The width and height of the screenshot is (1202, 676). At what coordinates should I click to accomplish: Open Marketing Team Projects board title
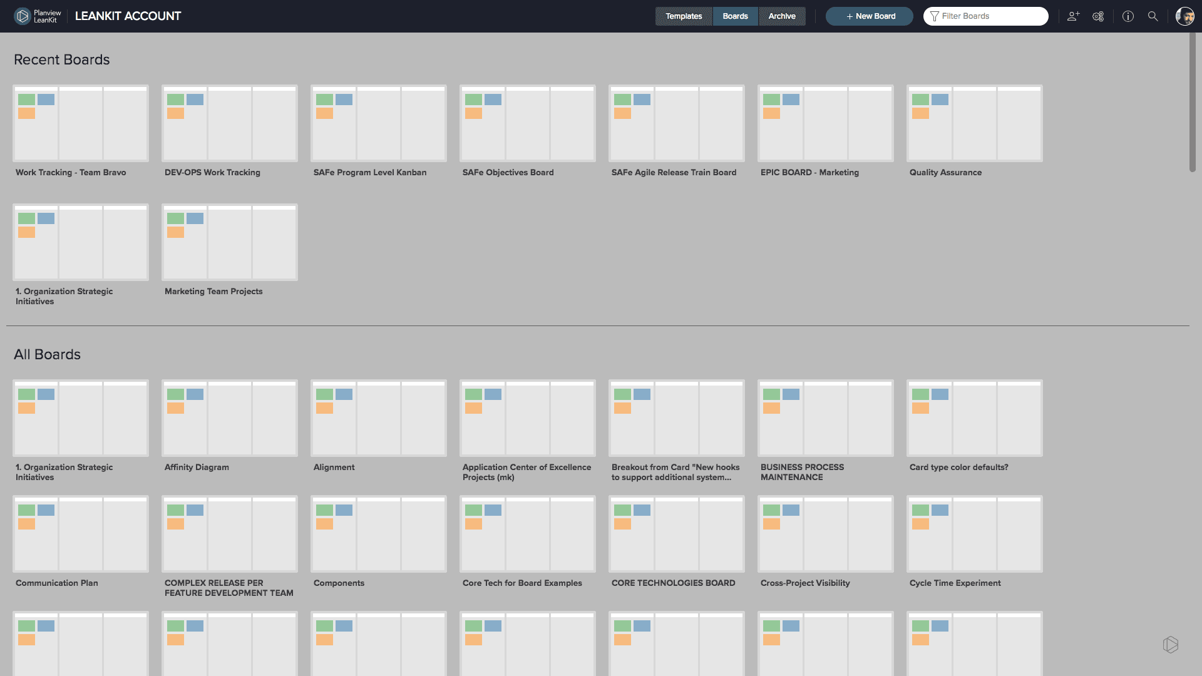(213, 291)
